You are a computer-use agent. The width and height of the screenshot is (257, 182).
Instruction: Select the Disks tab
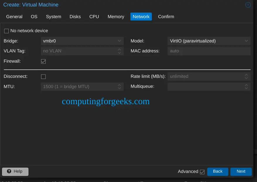pyautogui.click(x=75, y=16)
